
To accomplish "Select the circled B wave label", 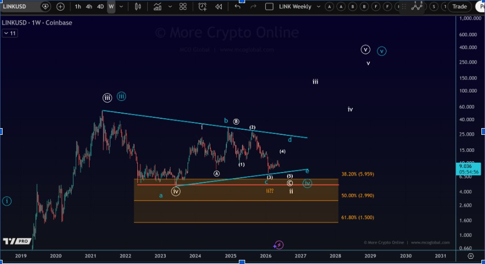I will click(x=236, y=121).
